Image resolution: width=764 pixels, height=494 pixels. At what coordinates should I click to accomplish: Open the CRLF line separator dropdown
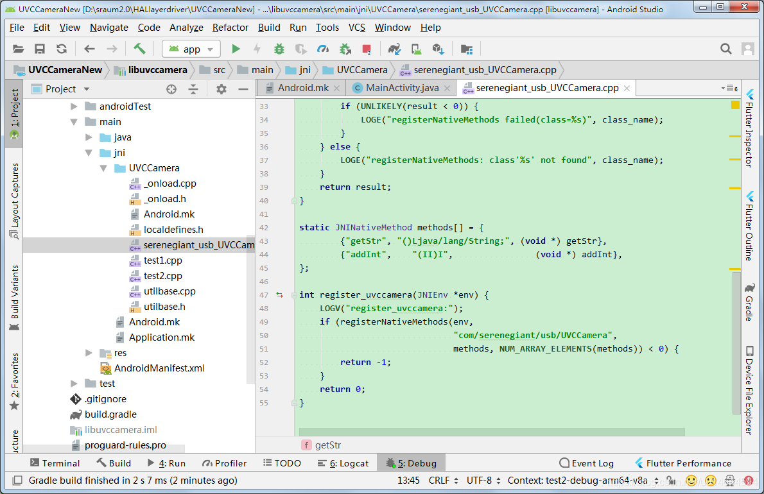point(444,481)
